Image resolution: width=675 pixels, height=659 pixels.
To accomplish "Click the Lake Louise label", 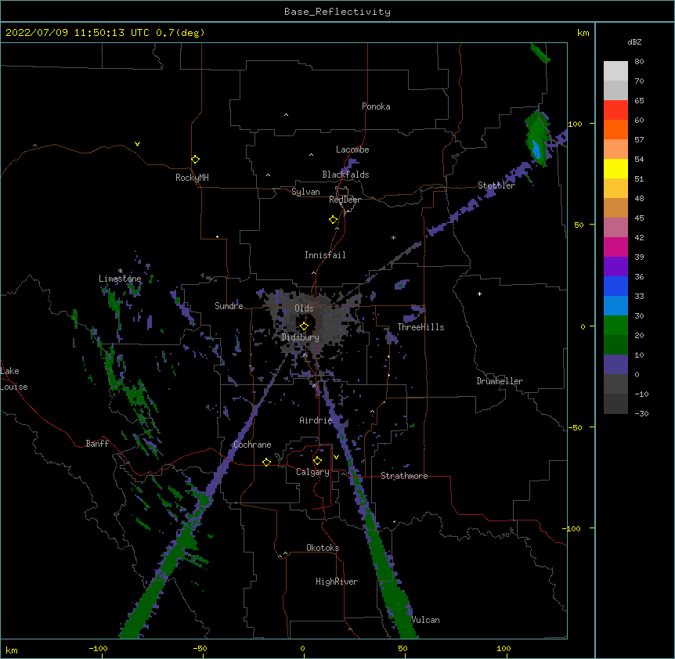I will click(x=14, y=379).
